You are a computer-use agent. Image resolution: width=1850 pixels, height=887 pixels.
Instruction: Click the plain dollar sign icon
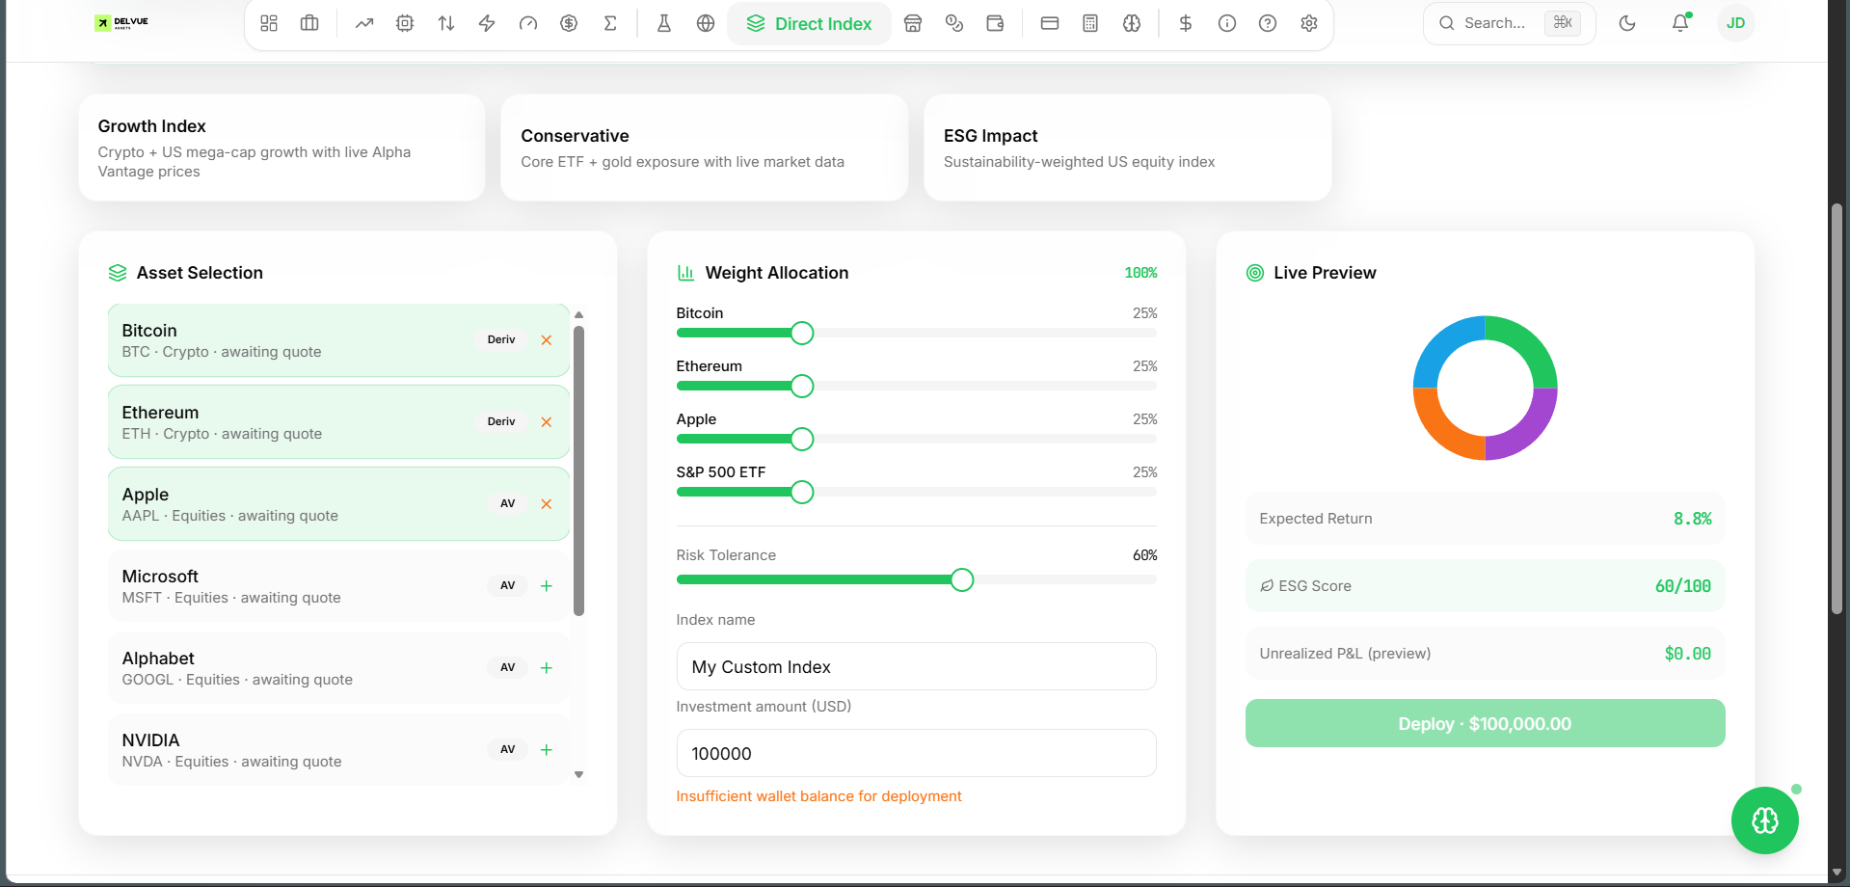pos(1186,23)
